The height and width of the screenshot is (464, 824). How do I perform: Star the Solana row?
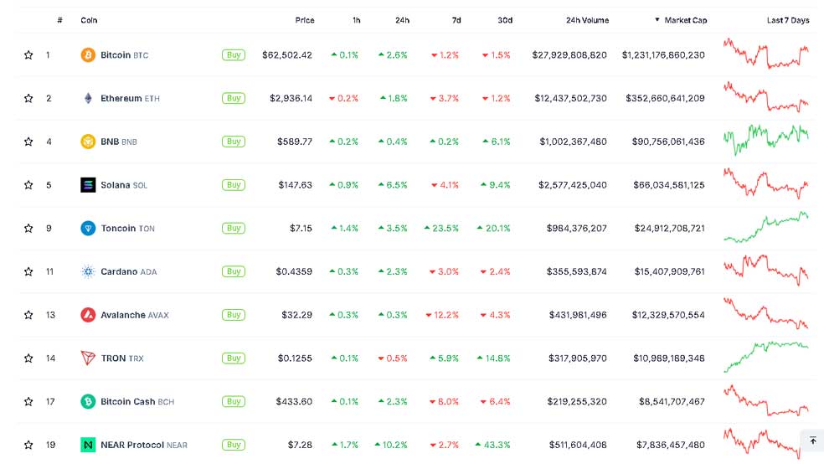coord(28,185)
